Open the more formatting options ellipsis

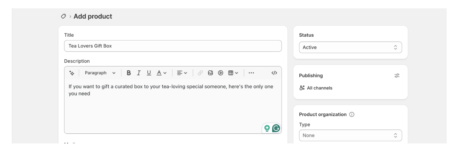point(251,73)
